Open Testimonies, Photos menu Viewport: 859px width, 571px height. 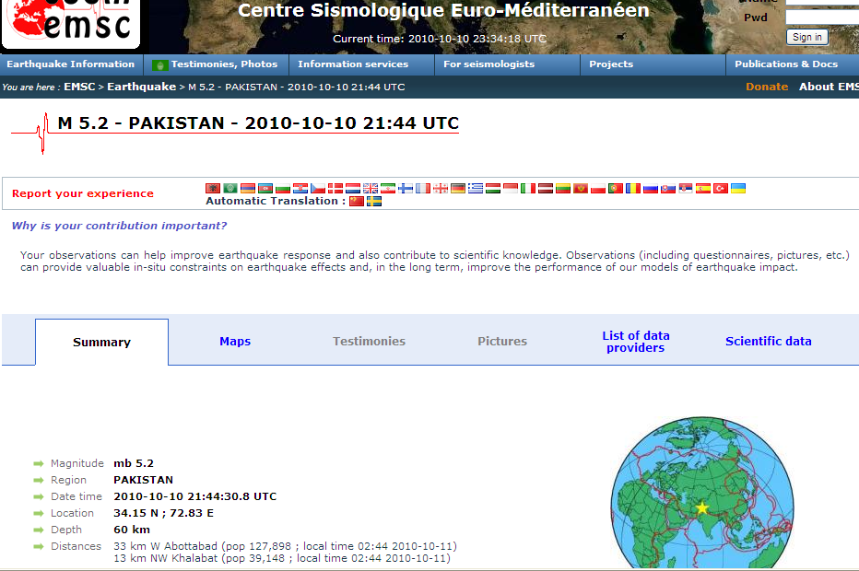pyautogui.click(x=217, y=64)
